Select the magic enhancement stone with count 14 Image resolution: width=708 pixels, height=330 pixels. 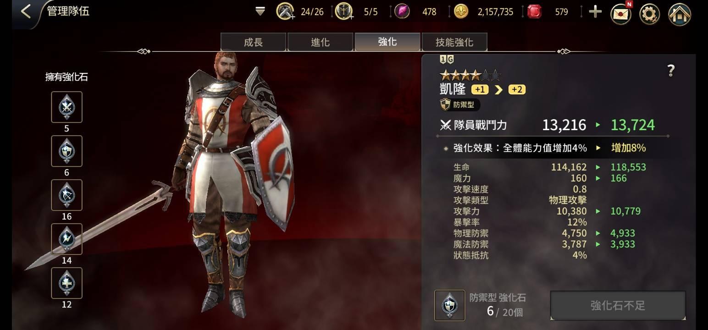(x=66, y=239)
